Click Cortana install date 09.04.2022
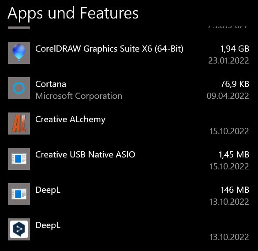This screenshot has width=258, height=251. click(228, 96)
